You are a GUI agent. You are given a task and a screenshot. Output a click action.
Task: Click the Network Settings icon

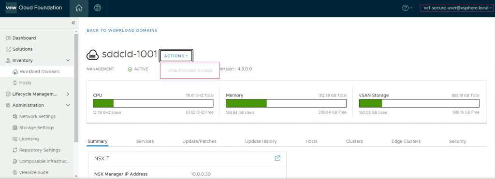[x=15, y=117]
